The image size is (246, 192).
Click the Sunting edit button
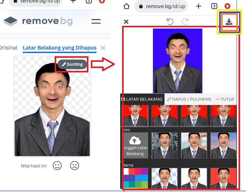coord(72,64)
